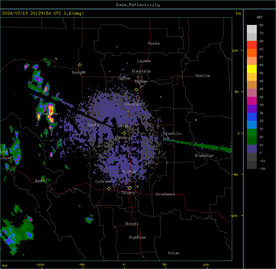276x269 pixels.
Task: Pick the blue swatch between 36 and 33 dBZ
Action: (x=252, y=117)
